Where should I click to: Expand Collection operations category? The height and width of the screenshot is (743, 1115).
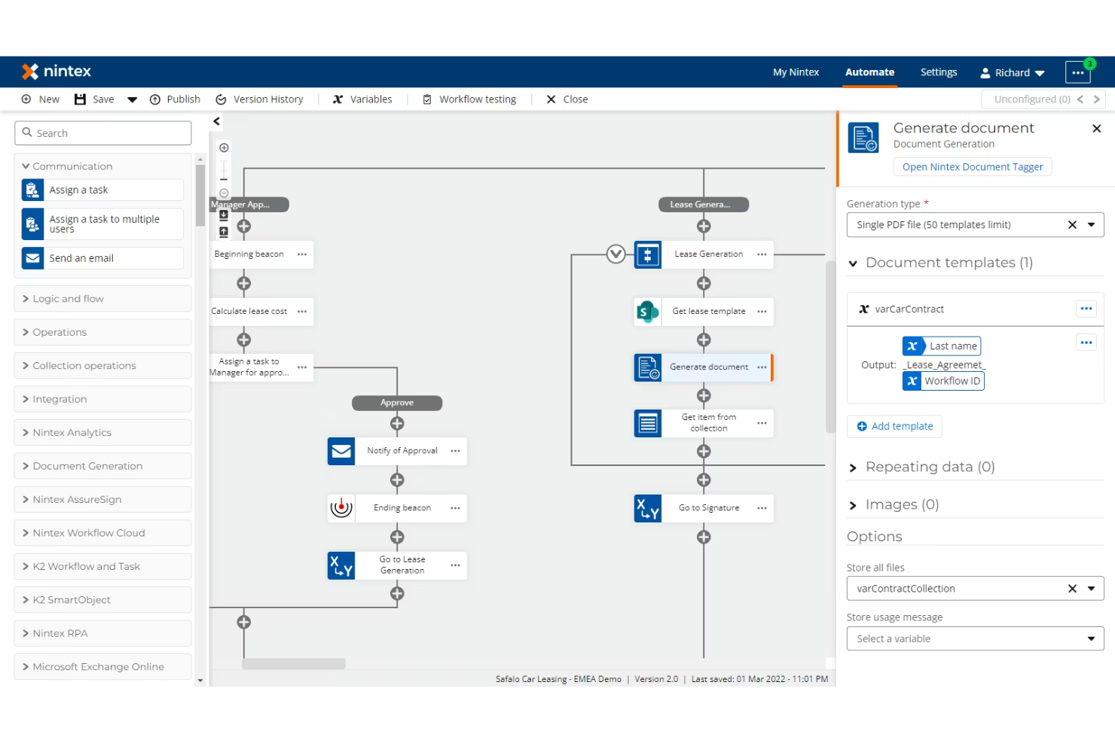click(x=102, y=366)
